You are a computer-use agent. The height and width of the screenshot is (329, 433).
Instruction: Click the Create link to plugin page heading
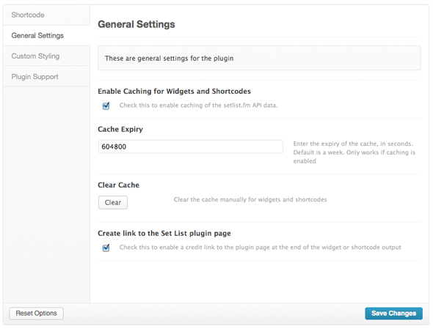164,233
